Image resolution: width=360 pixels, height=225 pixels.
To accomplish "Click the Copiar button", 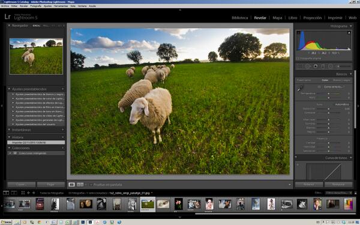I will pos(22,184).
